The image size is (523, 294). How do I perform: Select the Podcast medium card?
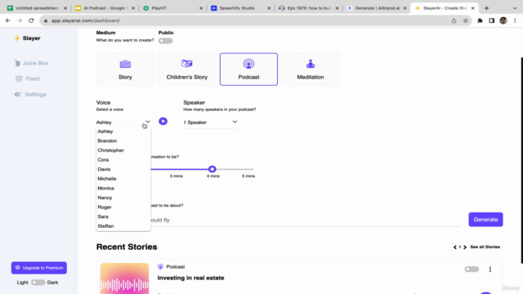(x=248, y=69)
